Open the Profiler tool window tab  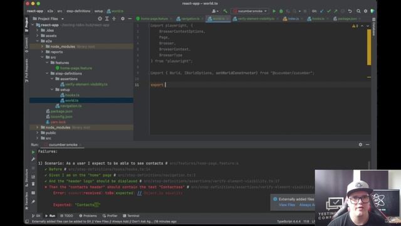coord(110,216)
